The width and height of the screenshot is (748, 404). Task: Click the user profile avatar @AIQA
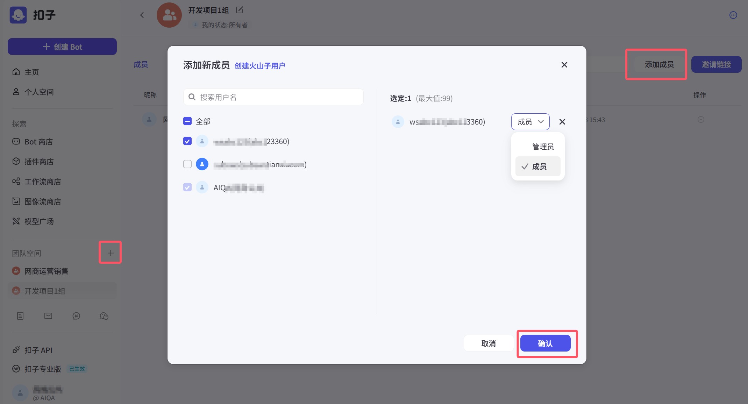pos(20,393)
